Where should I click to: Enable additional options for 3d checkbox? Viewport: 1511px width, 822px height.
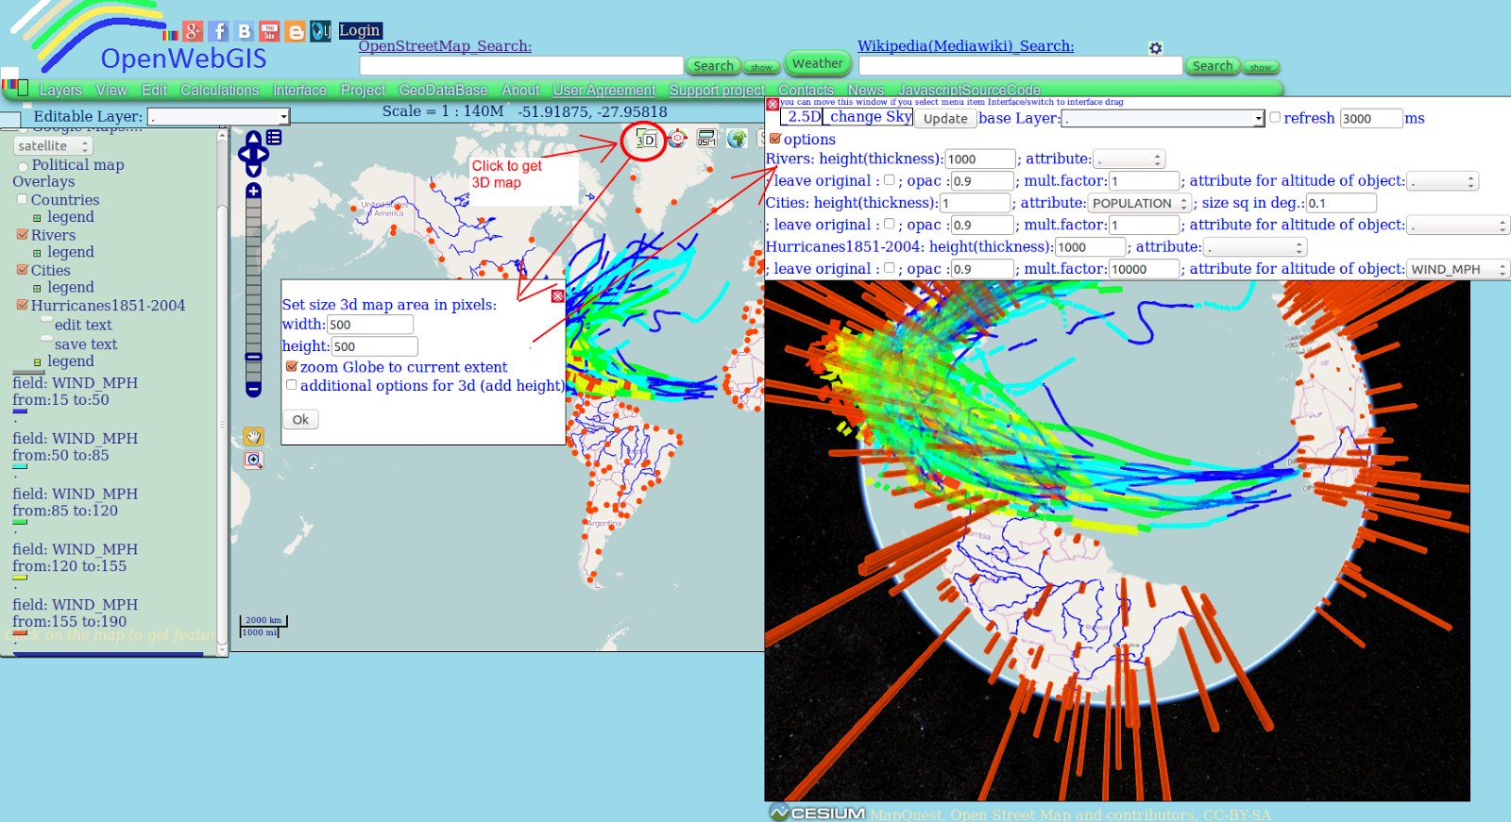click(x=292, y=385)
